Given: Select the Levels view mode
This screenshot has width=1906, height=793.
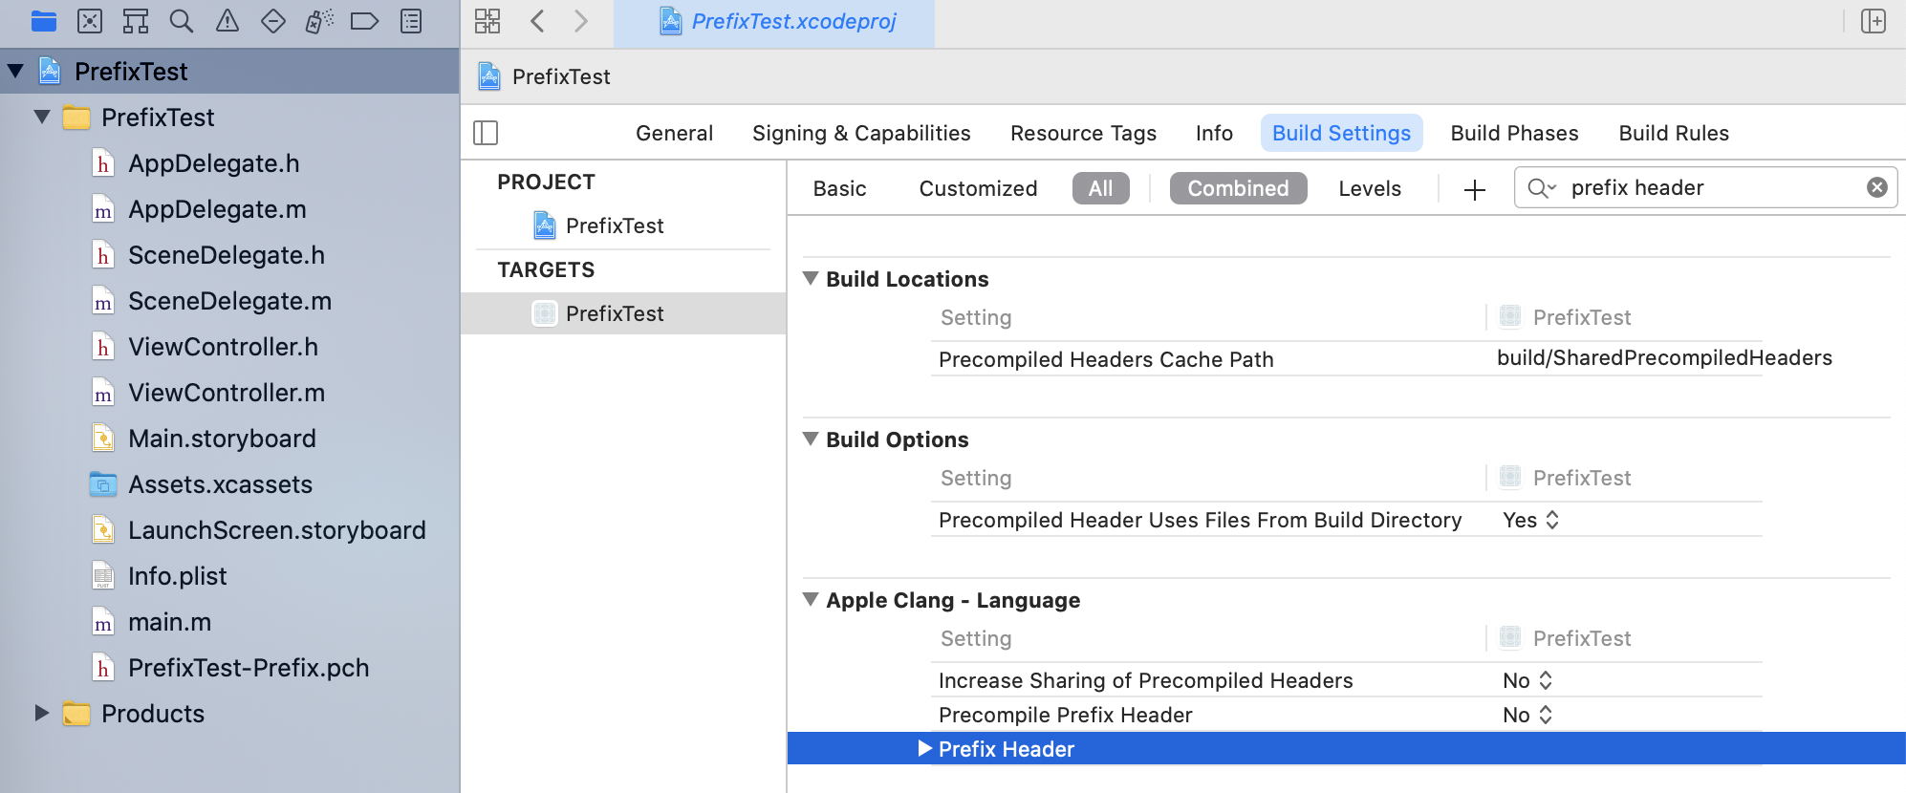Looking at the screenshot, I should pyautogui.click(x=1370, y=188).
